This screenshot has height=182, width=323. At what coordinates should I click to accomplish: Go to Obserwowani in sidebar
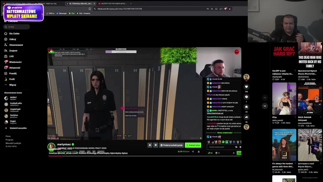click(x=13, y=45)
